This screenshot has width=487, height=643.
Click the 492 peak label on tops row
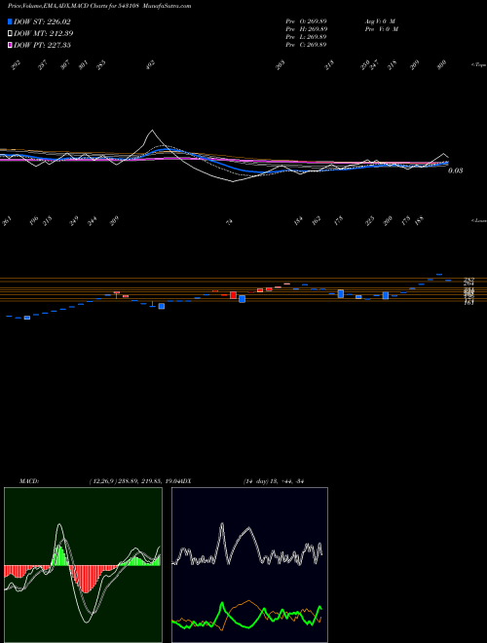tap(151, 64)
